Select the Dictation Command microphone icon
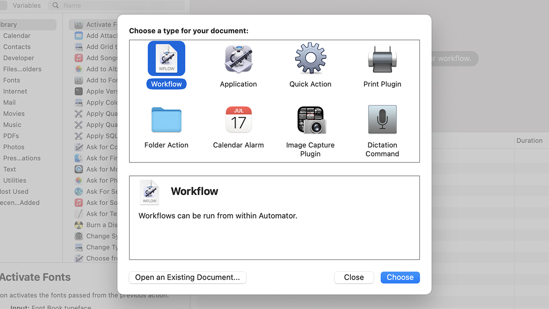The image size is (549, 309). pyautogui.click(x=382, y=119)
